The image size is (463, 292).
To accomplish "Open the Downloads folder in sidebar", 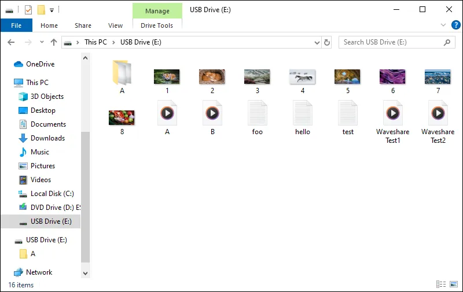I will pos(47,138).
